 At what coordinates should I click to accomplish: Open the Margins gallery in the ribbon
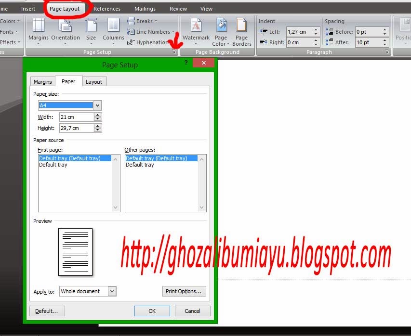[39, 31]
